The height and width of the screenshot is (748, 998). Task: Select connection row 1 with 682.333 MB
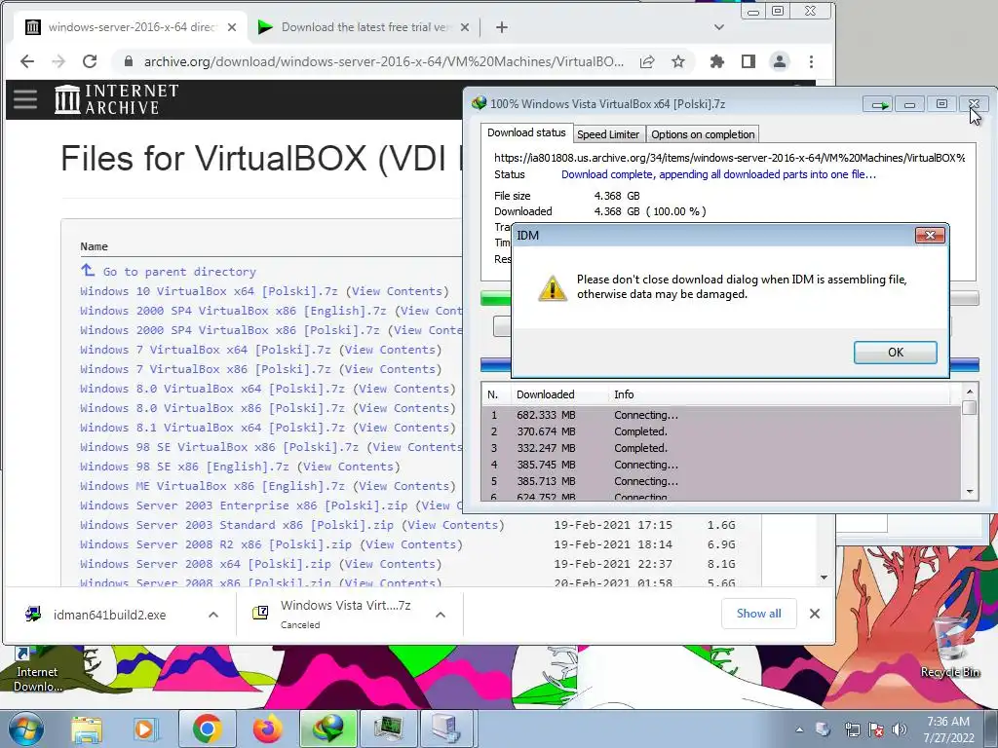pyautogui.click(x=721, y=415)
